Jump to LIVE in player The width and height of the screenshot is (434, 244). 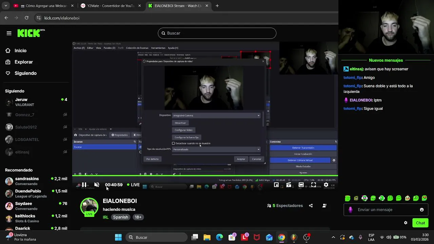click(133, 185)
